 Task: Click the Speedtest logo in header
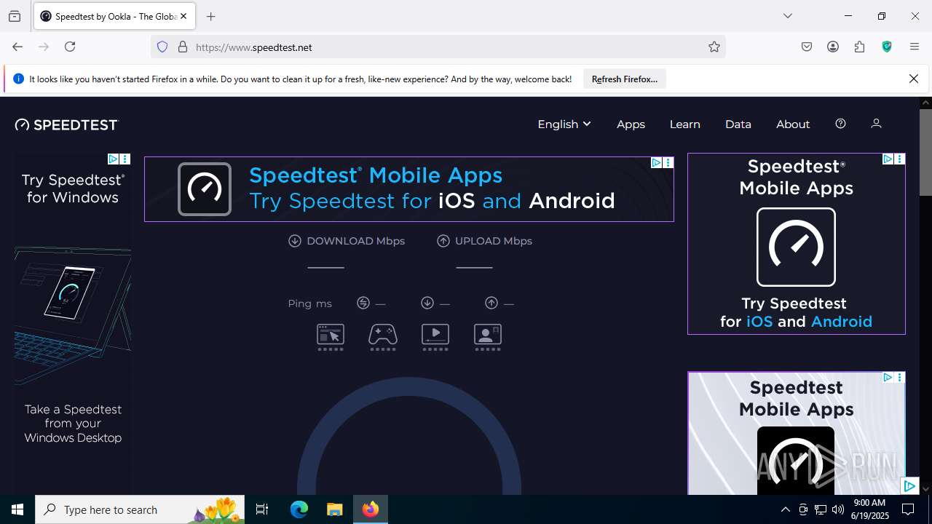66,124
